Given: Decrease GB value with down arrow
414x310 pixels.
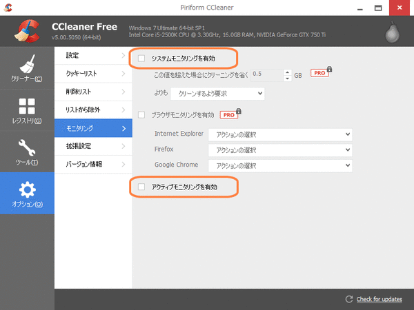Looking at the screenshot, I should pos(288,79).
